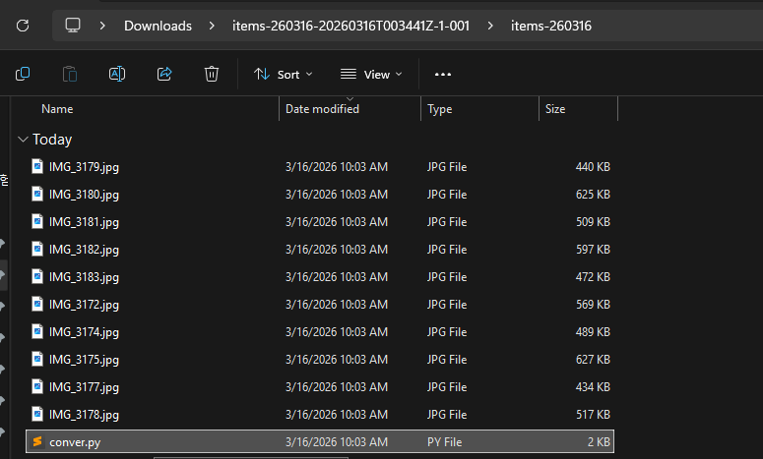Sort by the Date modified column header
Image resolution: width=763 pixels, height=459 pixels.
tap(322, 109)
